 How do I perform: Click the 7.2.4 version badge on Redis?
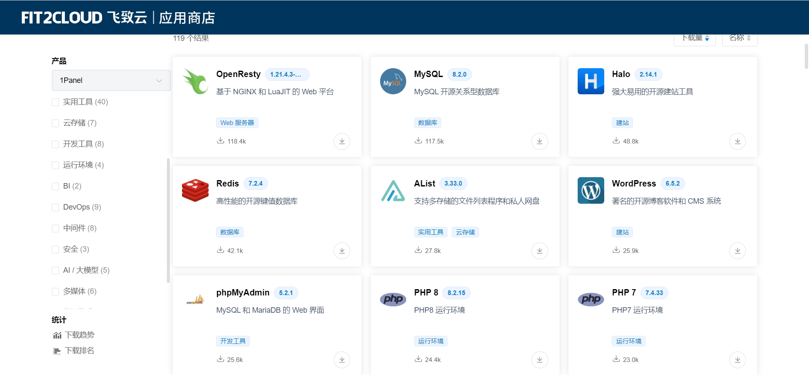click(255, 184)
